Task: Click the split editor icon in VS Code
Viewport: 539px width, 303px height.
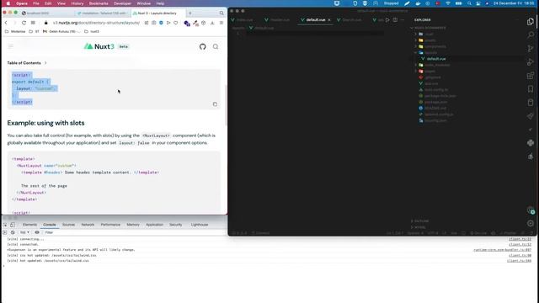Action: click(395, 20)
